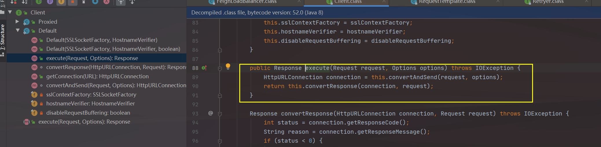This screenshot has width=601, height=147.
Task: Select the abstract execute method at bottom
Action: (x=96, y=122)
